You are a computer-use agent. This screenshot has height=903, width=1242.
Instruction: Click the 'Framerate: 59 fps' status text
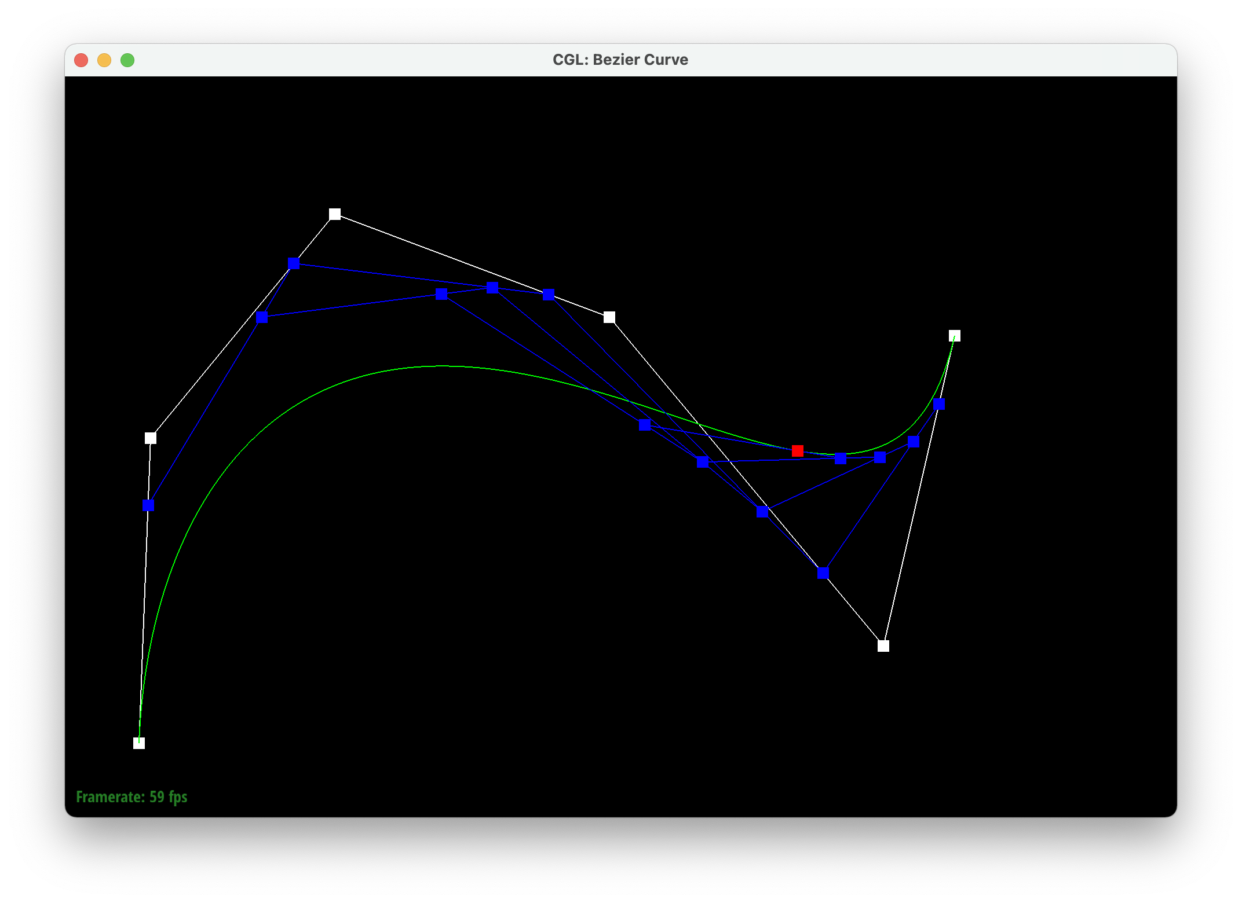pos(132,797)
